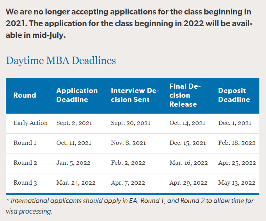Click the international applicants footnote text
Viewport: 266px width, 221px height.
click(130, 206)
